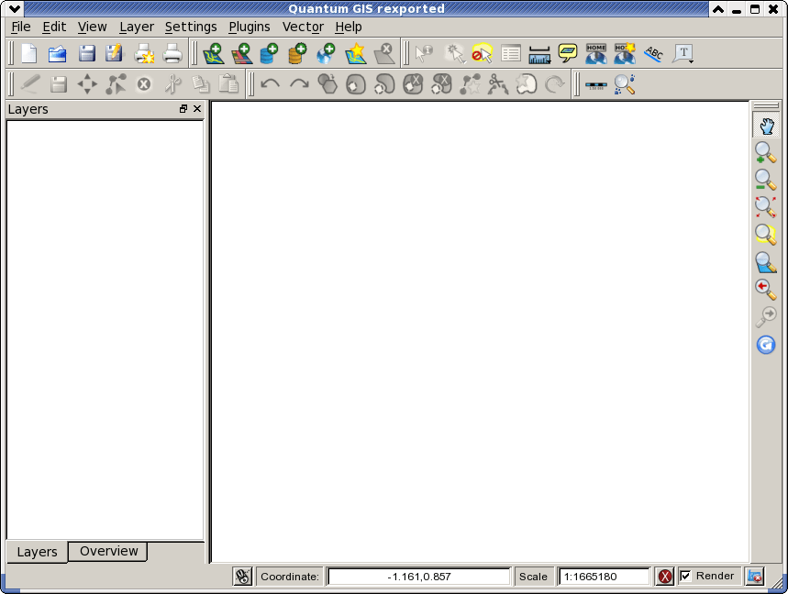788x594 pixels.
Task: Click the Redo arrow
Action: click(300, 83)
